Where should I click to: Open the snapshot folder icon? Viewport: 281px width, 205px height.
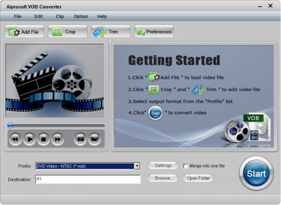[x=95, y=138]
